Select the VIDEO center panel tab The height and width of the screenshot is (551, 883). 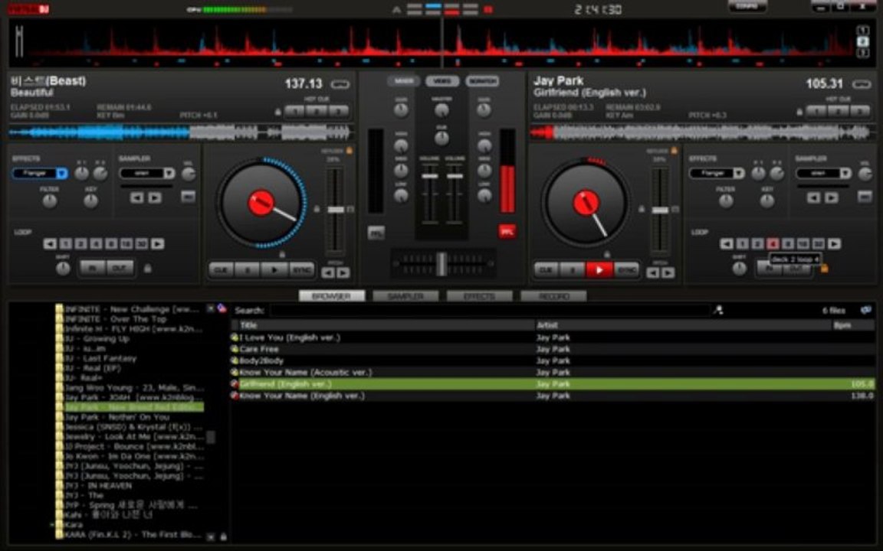pyautogui.click(x=442, y=81)
